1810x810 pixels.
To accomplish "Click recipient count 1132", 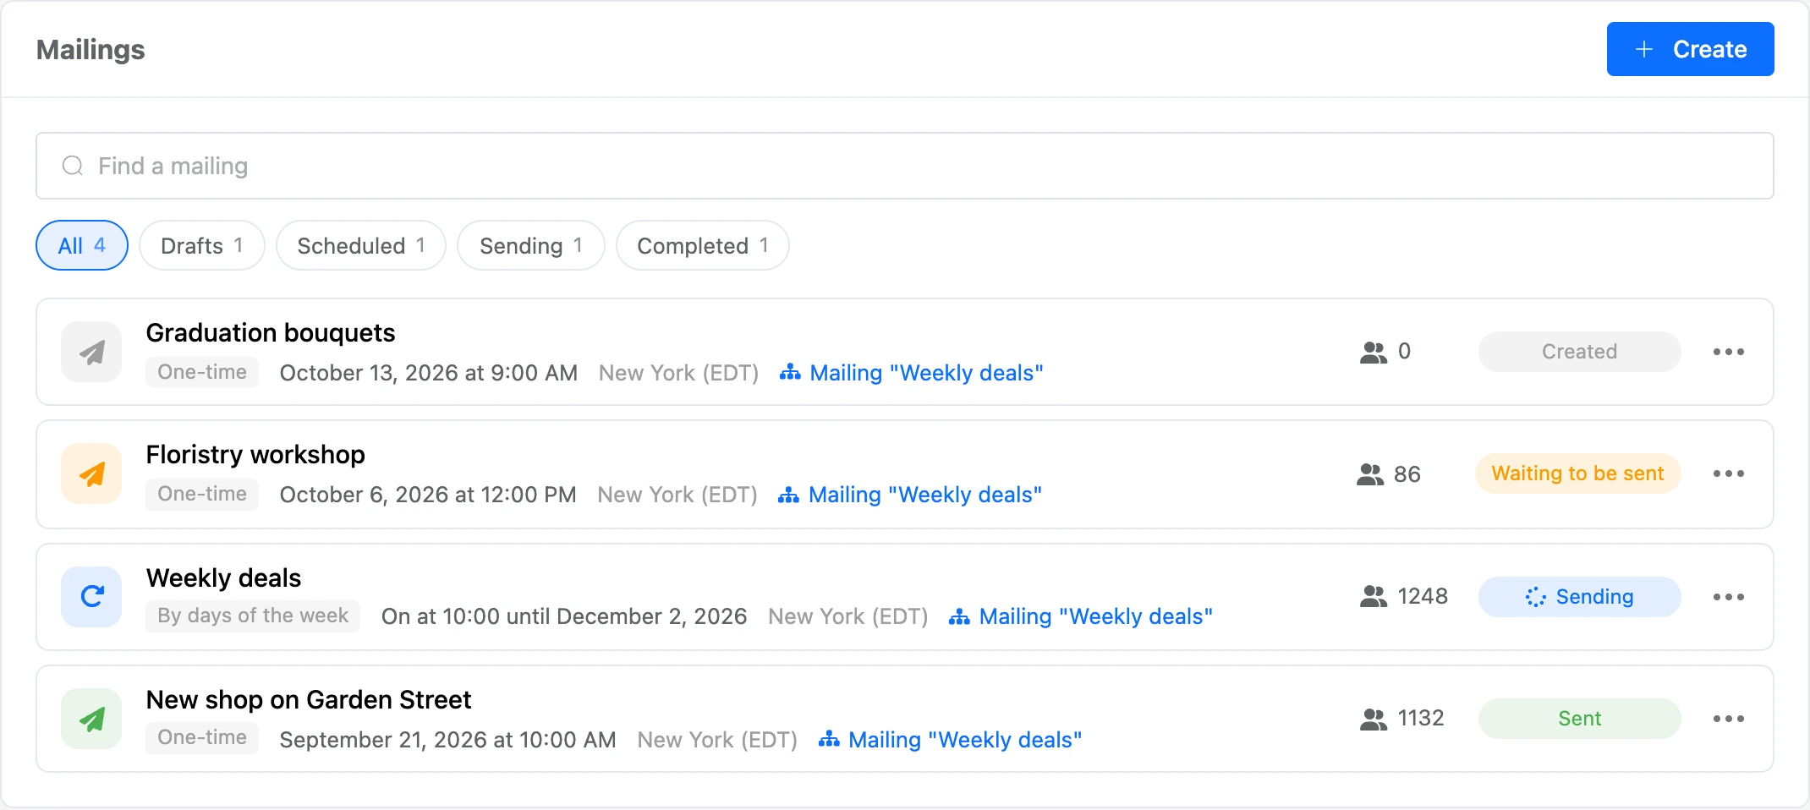I will (1421, 718).
